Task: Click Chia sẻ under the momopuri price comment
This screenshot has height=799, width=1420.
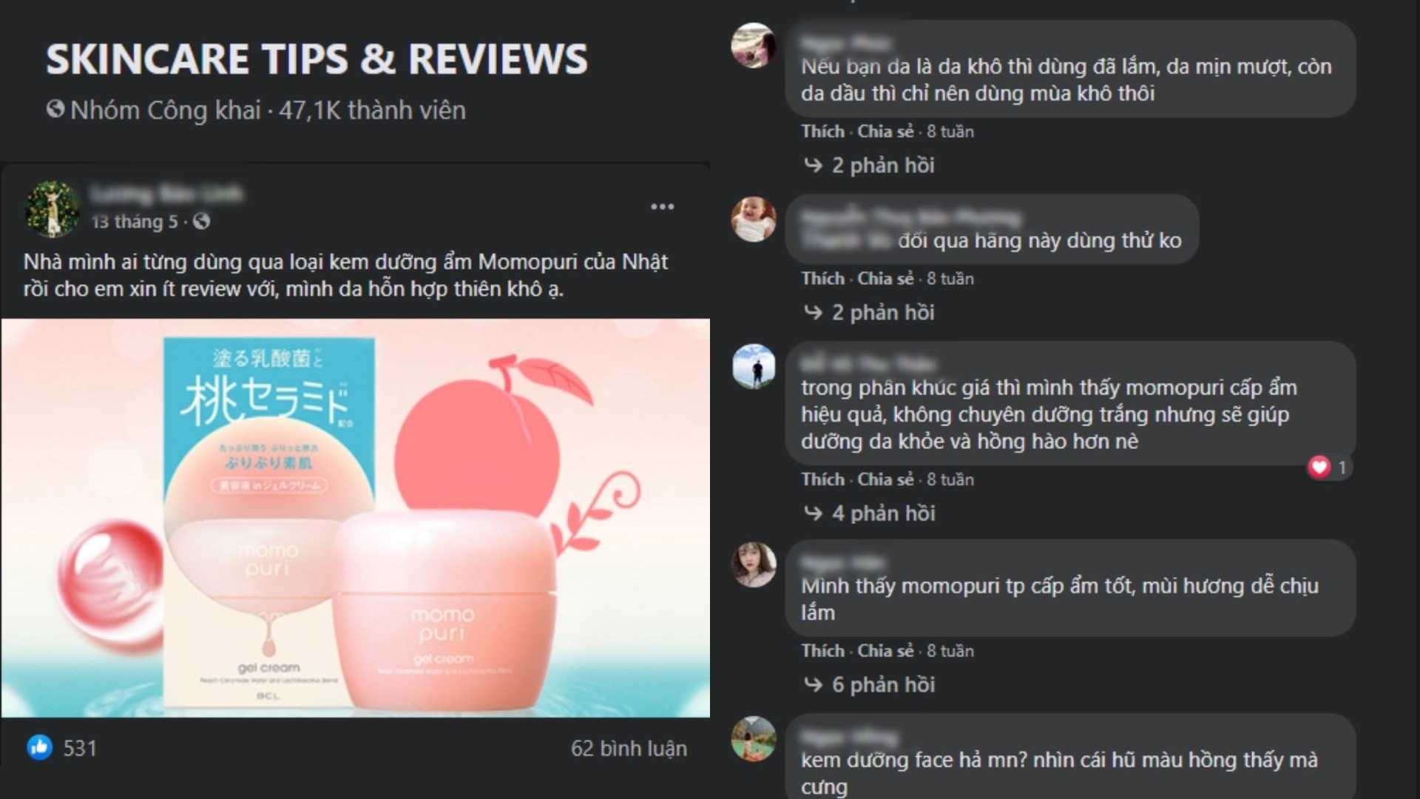Action: 885,479
